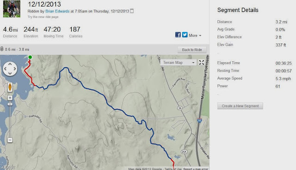296x170 pixels.
Task: Share ride on Twitter icon
Action: point(185,35)
